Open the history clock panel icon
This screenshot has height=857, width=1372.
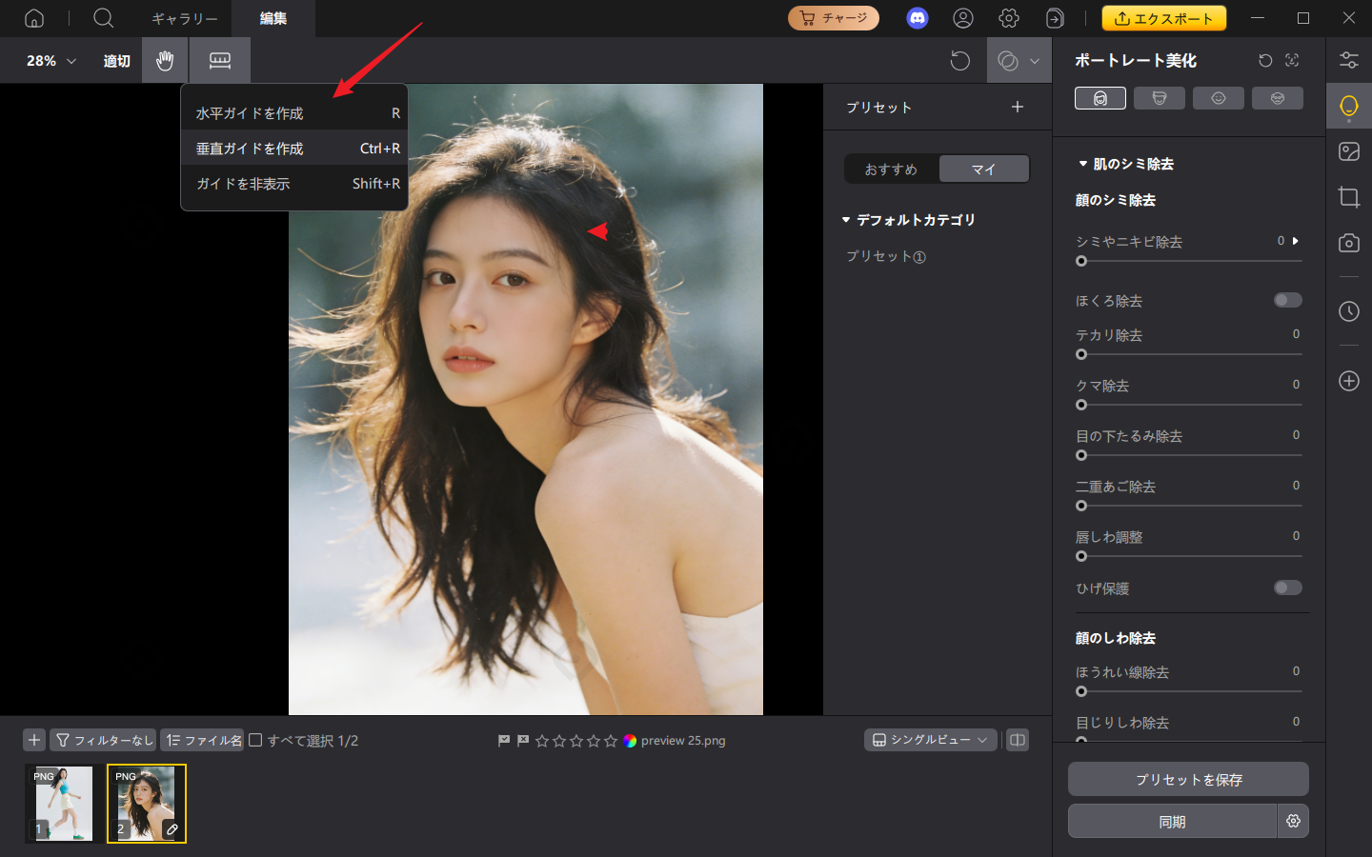(1348, 311)
